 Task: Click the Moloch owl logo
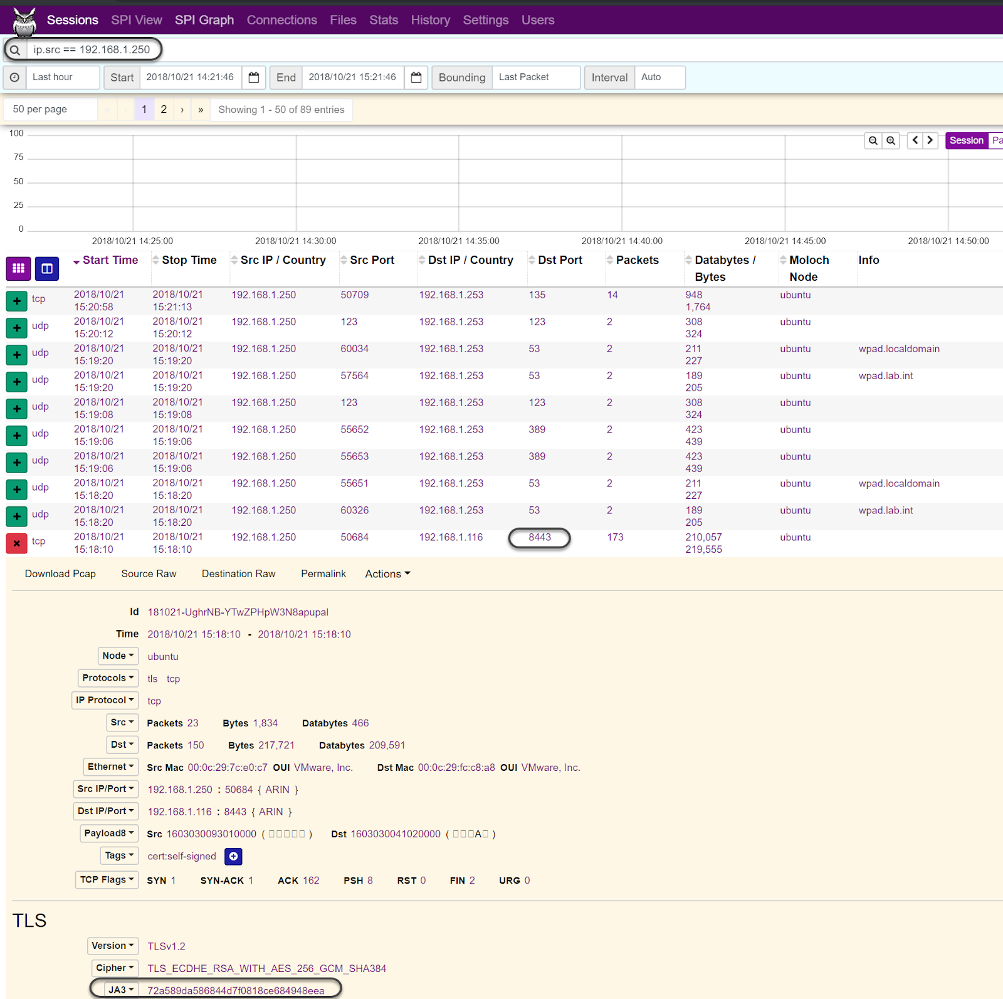point(24,22)
